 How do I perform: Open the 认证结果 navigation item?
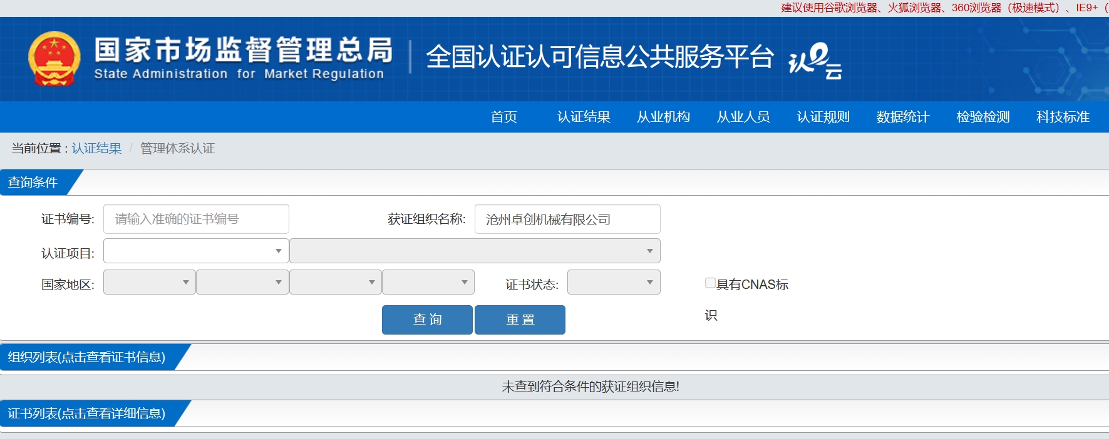pyautogui.click(x=584, y=117)
